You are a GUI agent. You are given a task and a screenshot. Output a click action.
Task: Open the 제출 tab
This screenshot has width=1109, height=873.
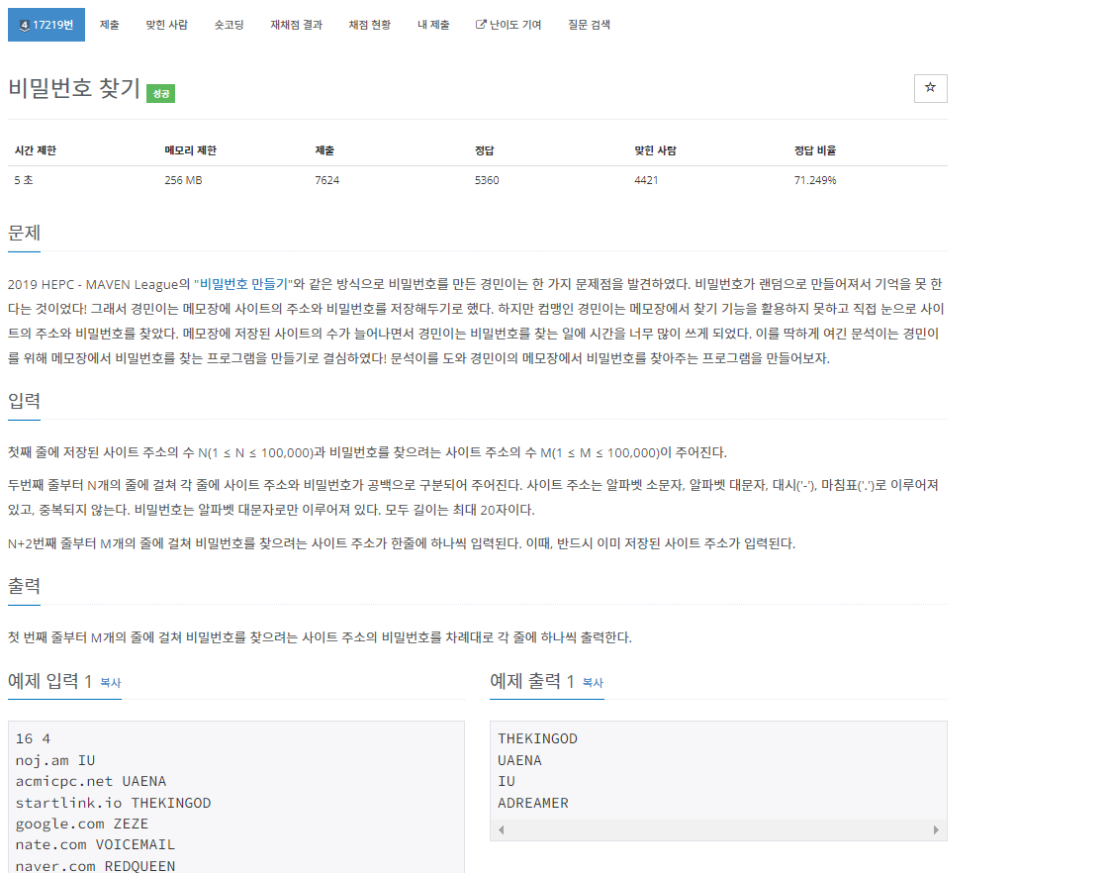tap(109, 25)
